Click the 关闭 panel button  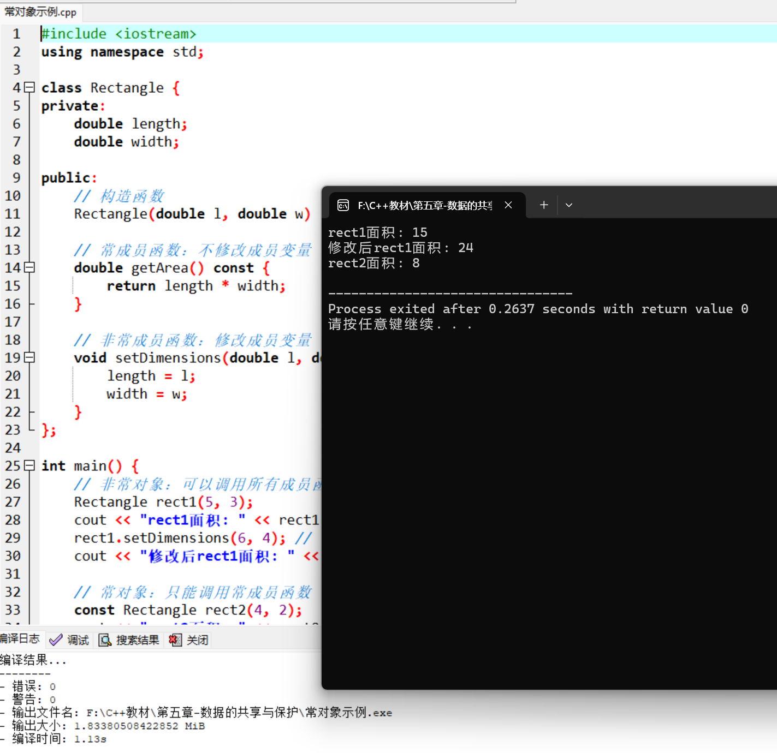[x=189, y=640]
